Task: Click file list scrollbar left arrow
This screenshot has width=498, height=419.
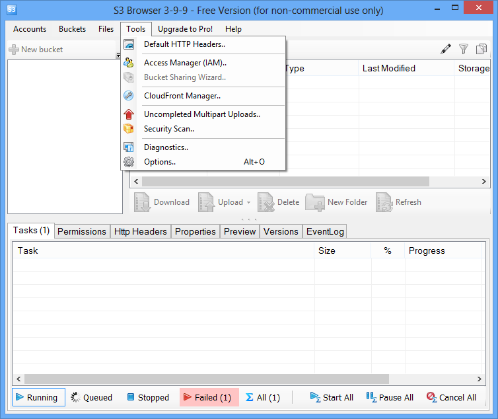Action: (136, 182)
